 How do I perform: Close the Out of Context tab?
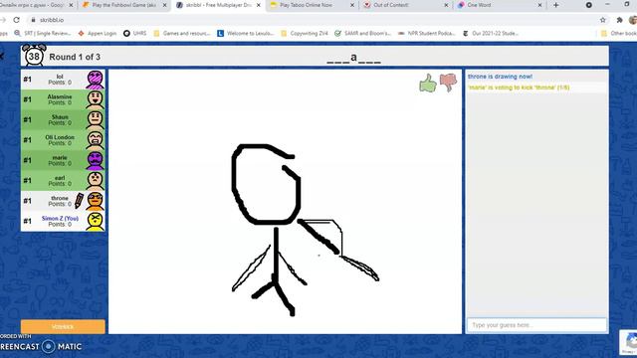point(446,5)
